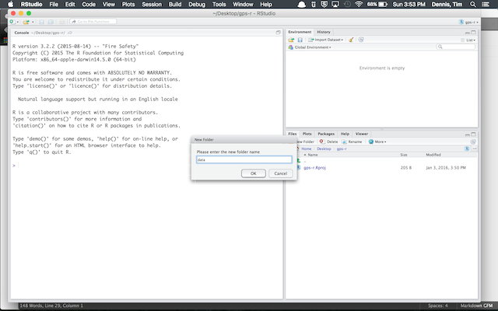The image size is (498, 311).
Task: Open the Tools menu
Action: 219,4
